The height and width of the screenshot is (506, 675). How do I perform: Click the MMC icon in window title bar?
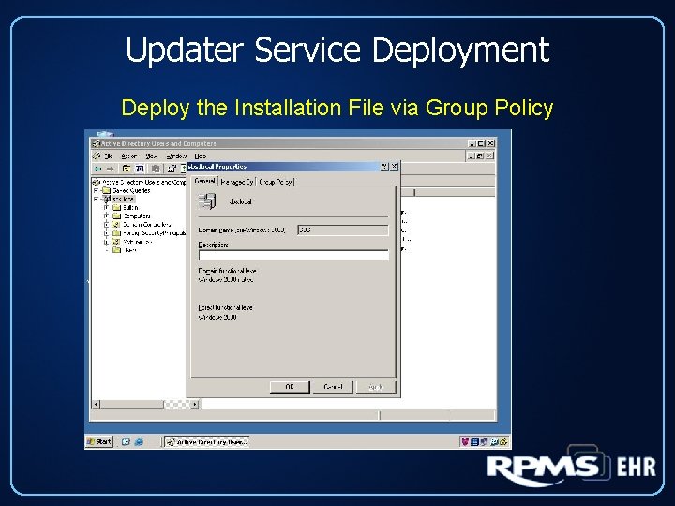click(x=97, y=143)
